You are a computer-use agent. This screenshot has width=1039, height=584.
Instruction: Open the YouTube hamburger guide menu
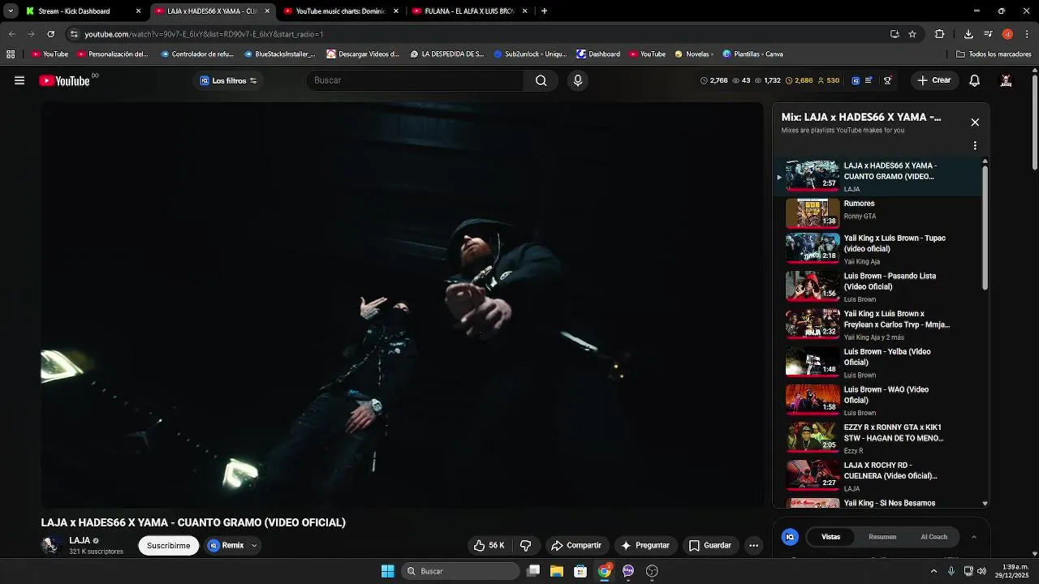pyautogui.click(x=19, y=80)
